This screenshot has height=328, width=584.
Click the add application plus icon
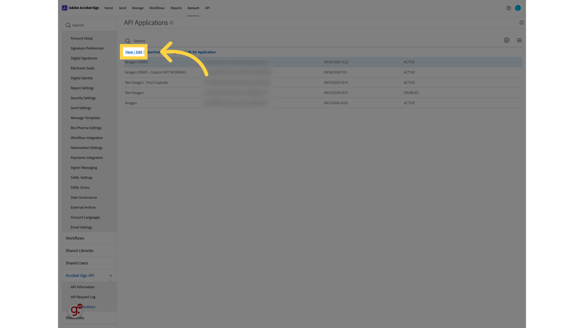point(506,40)
